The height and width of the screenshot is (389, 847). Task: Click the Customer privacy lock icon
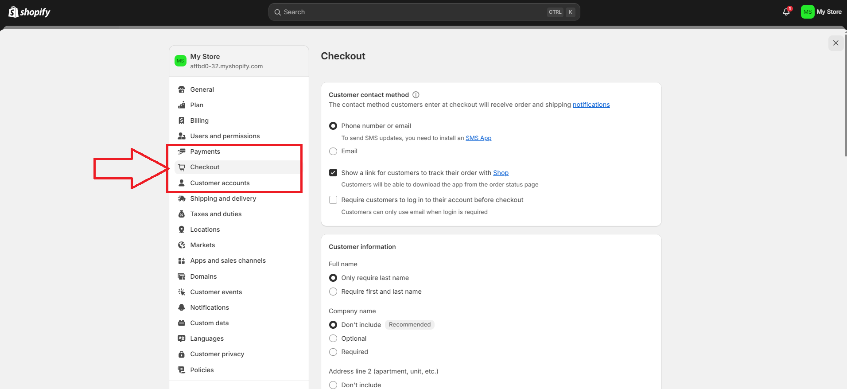[x=182, y=354]
